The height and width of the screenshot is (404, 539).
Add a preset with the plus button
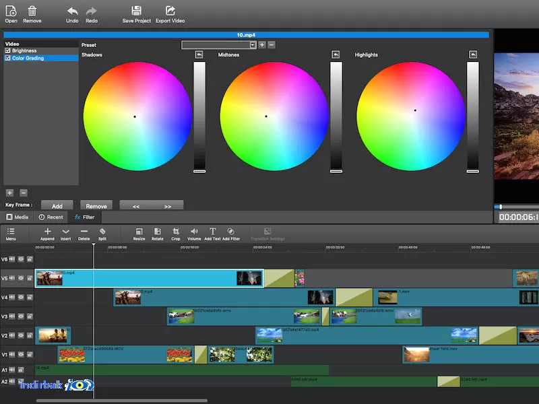point(262,44)
